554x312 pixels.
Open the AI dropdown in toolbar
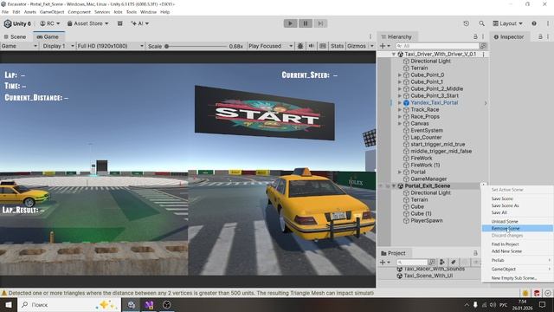pos(140,23)
